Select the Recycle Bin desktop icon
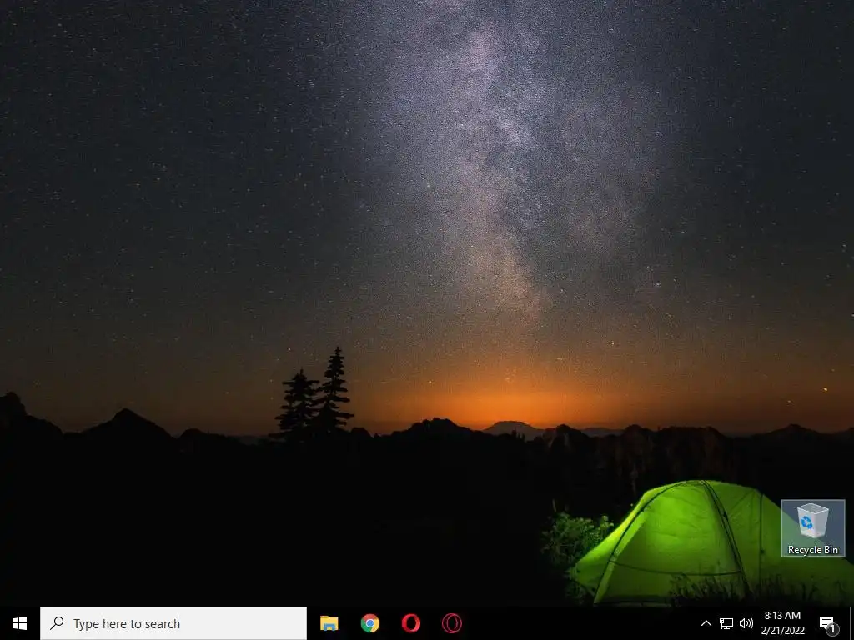Screen dimensions: 854x640 812,528
